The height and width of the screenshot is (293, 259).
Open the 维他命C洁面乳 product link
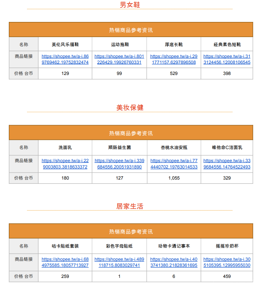click(227, 163)
